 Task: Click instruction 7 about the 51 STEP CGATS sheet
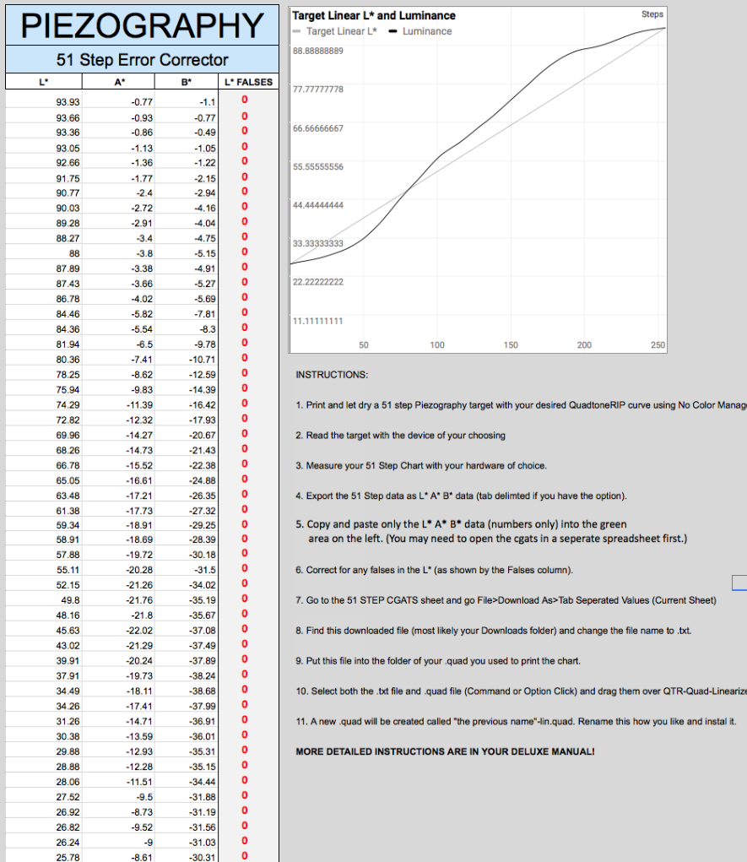pos(506,600)
